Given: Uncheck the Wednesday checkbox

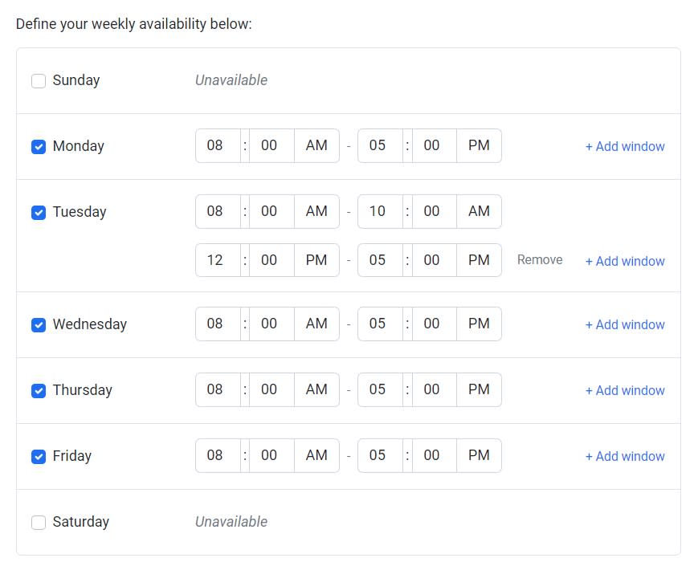Looking at the screenshot, I should point(39,325).
